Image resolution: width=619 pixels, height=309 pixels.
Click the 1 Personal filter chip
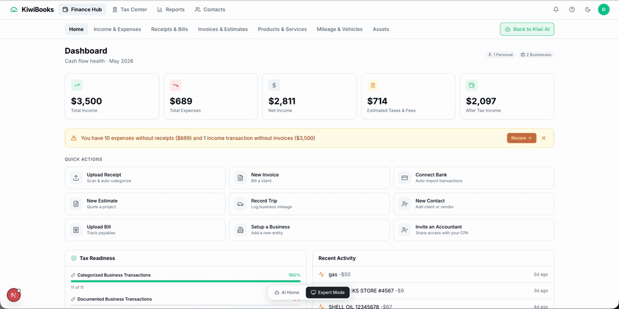500,55
